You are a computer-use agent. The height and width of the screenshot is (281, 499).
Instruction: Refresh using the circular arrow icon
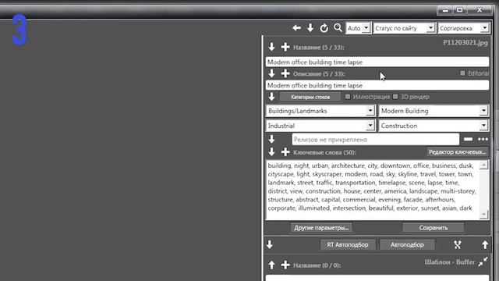(x=324, y=28)
